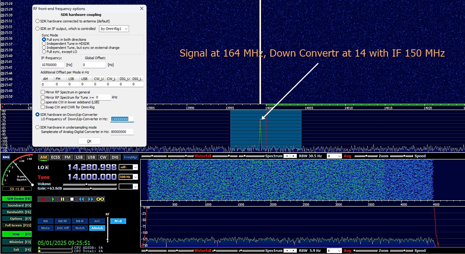
Task: Check the Mirror RF Spectrum in general checkbox
Action: click(43, 92)
